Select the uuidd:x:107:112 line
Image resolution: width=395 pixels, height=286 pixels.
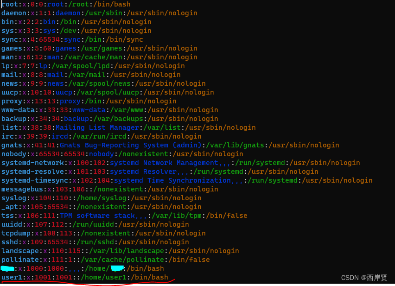pos(95,224)
